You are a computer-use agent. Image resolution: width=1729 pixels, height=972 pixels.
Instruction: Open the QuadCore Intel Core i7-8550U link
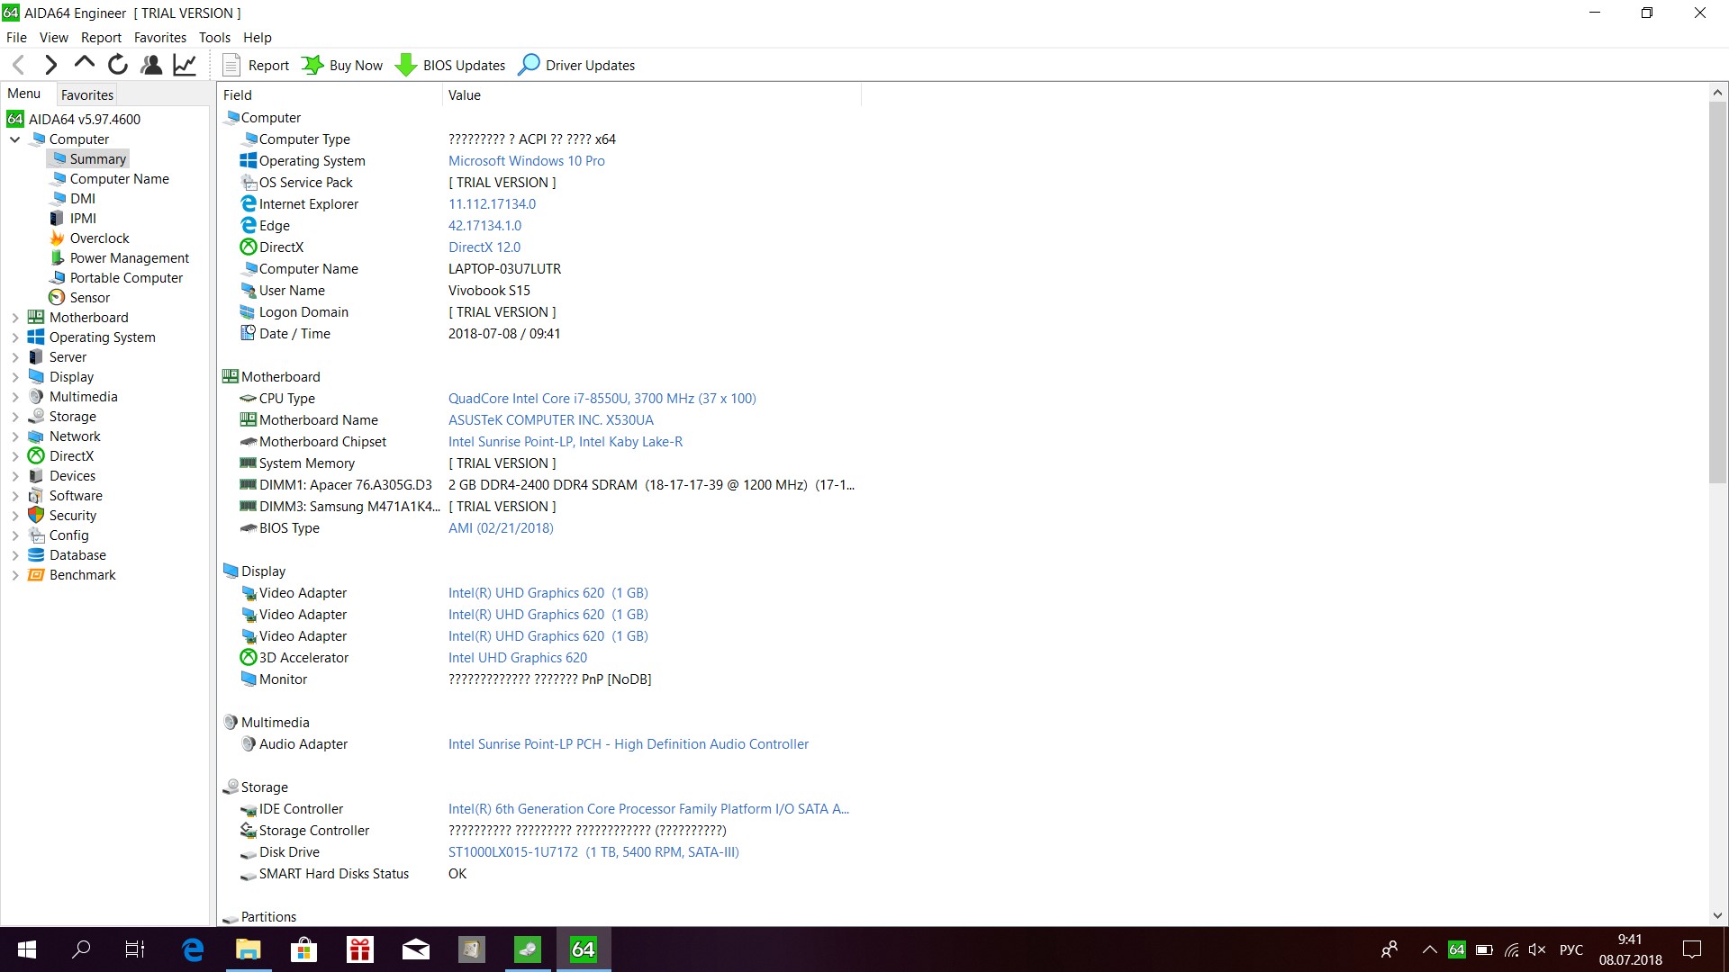click(602, 399)
